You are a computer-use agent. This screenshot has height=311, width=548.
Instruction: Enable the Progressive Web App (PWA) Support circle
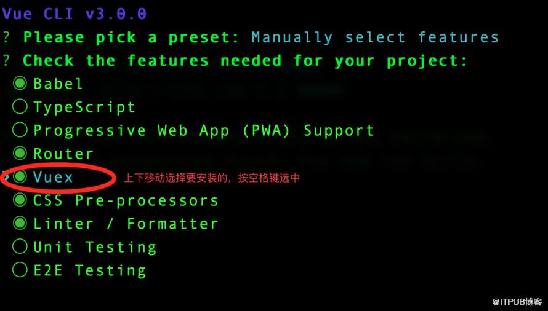click(20, 130)
